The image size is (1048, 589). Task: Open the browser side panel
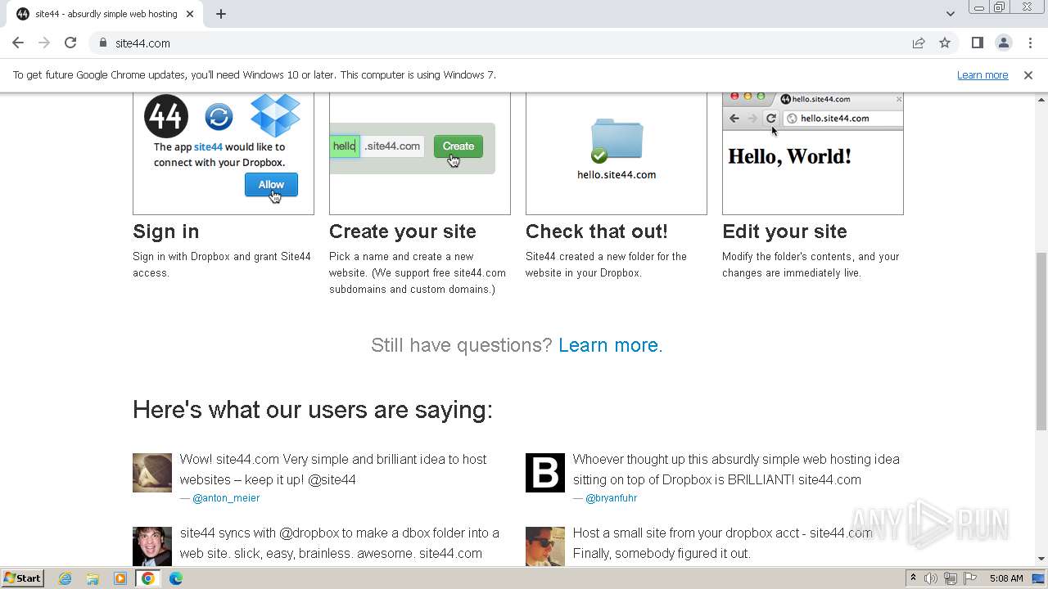978,43
